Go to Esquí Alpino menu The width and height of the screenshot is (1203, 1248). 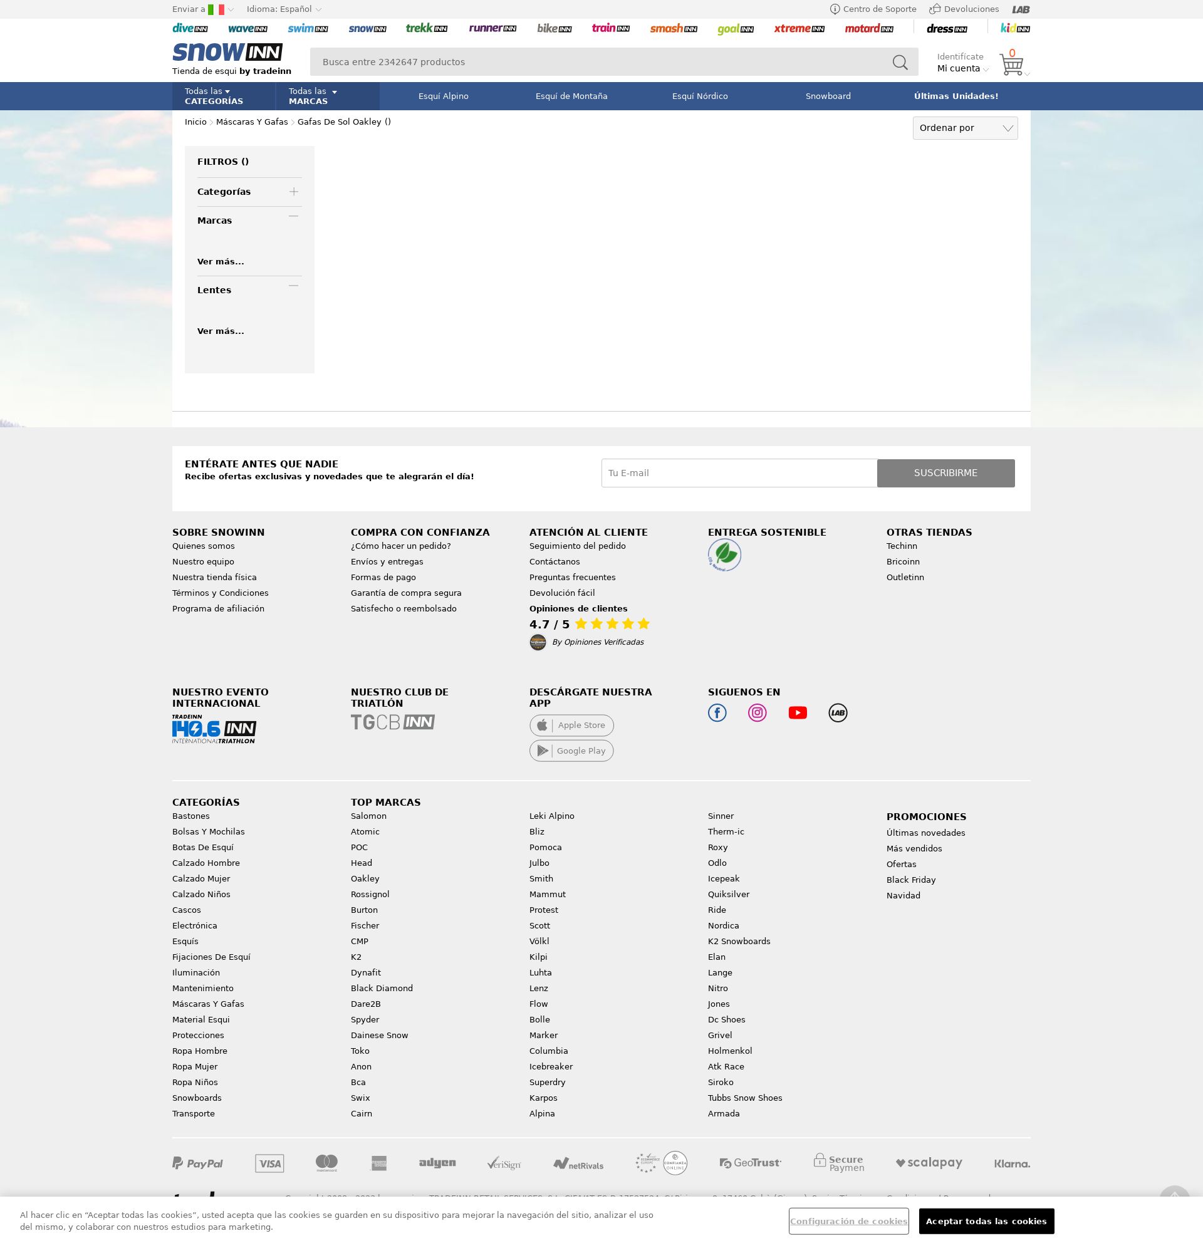[x=443, y=96]
